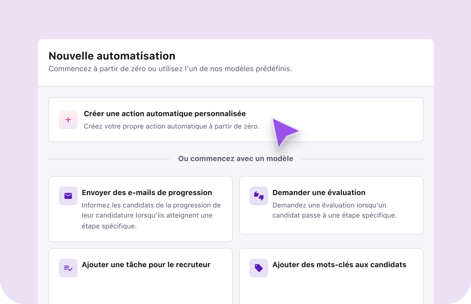Click the quotation mark icon next to Demander une évaluation

[258, 196]
